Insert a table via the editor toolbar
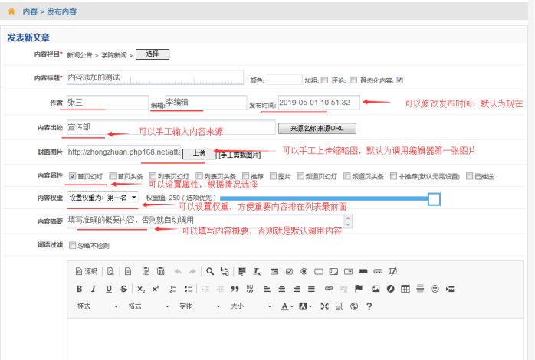This screenshot has height=360, width=535. click(405, 289)
